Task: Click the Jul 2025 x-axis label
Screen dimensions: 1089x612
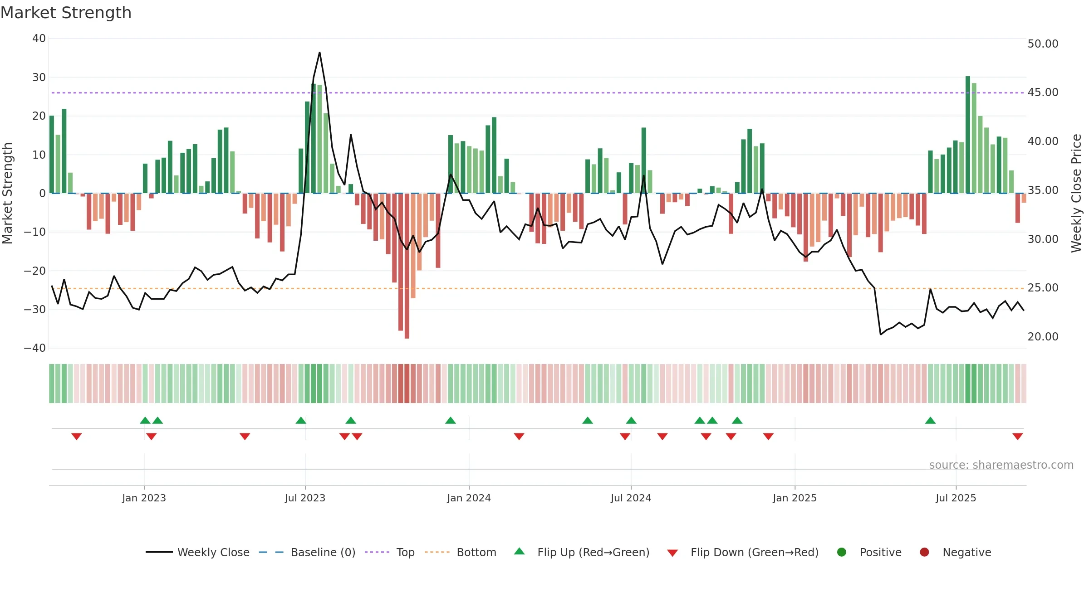Action: tap(956, 498)
